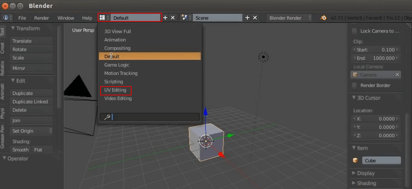Switch to the Animation shelf tab
Screen dimensions: 412x189
3,91
